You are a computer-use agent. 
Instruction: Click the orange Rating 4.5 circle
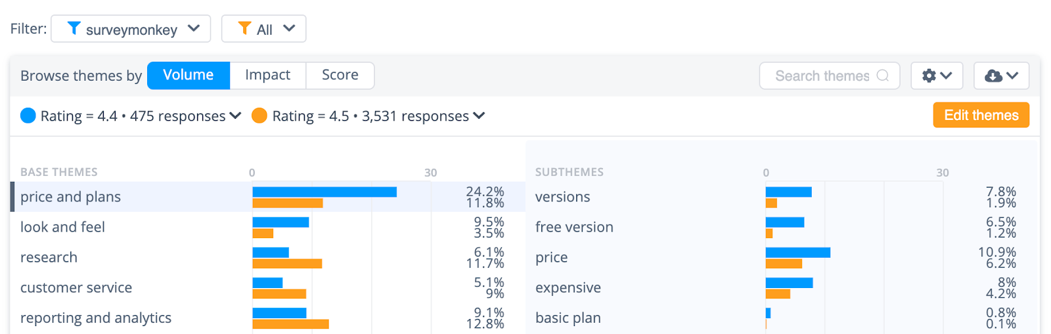[x=259, y=115]
